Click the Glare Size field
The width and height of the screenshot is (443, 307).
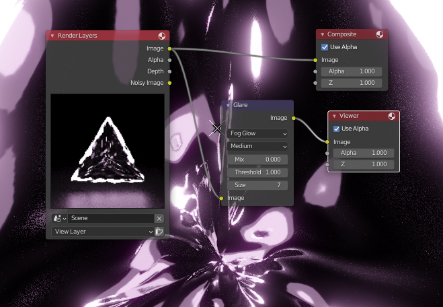coord(257,185)
